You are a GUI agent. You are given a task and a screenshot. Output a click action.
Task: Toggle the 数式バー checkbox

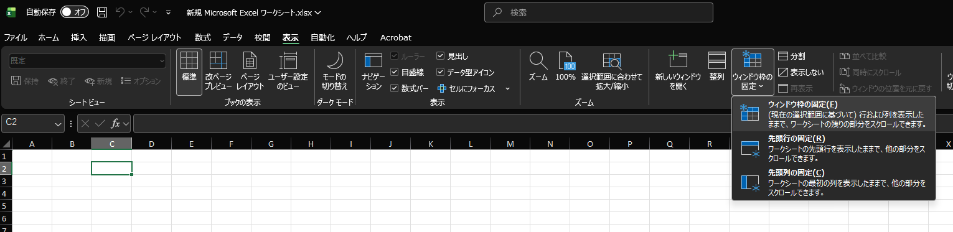[x=394, y=88]
